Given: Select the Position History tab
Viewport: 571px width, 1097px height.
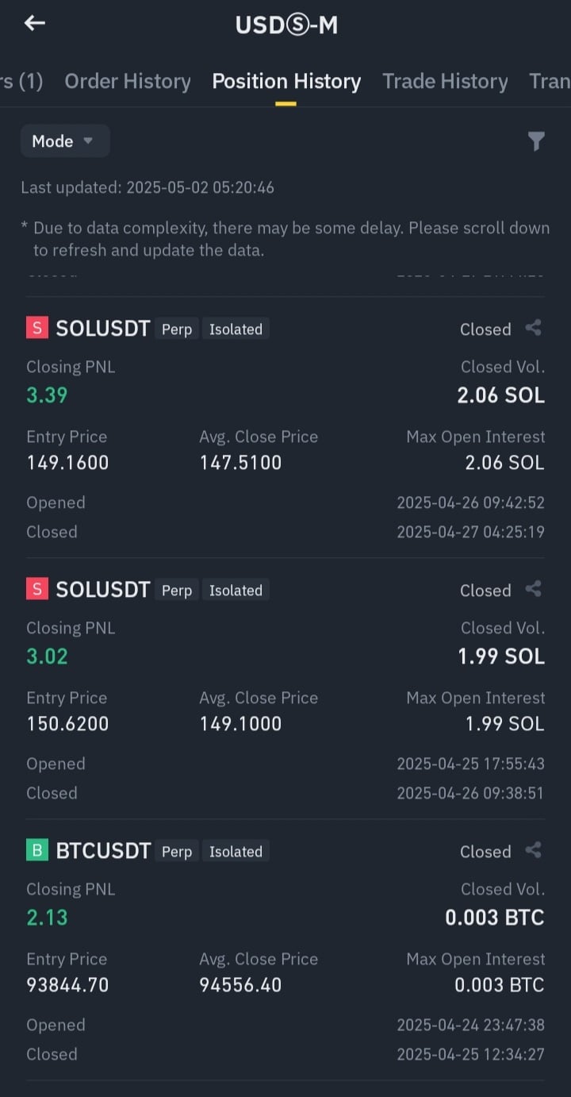Looking at the screenshot, I should pyautogui.click(x=286, y=81).
